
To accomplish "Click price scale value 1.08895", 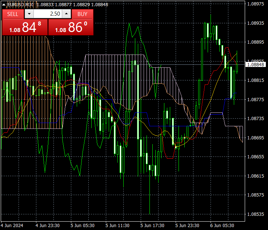I will (x=256, y=42).
